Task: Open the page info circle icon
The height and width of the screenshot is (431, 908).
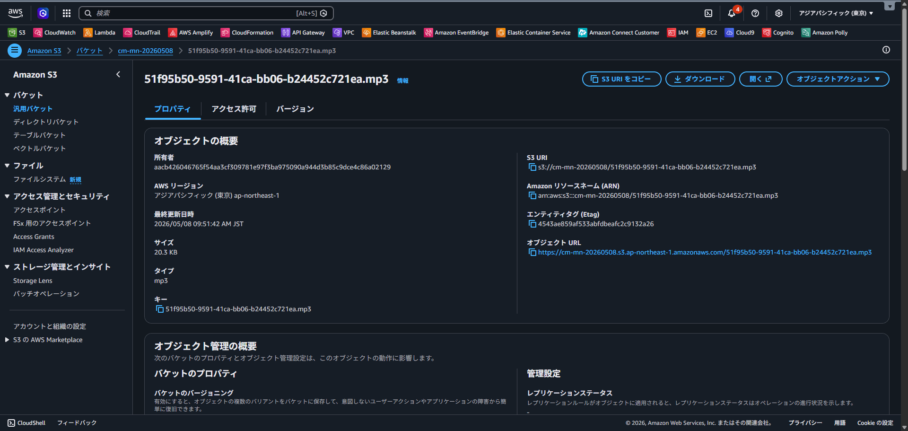Action: (x=886, y=50)
